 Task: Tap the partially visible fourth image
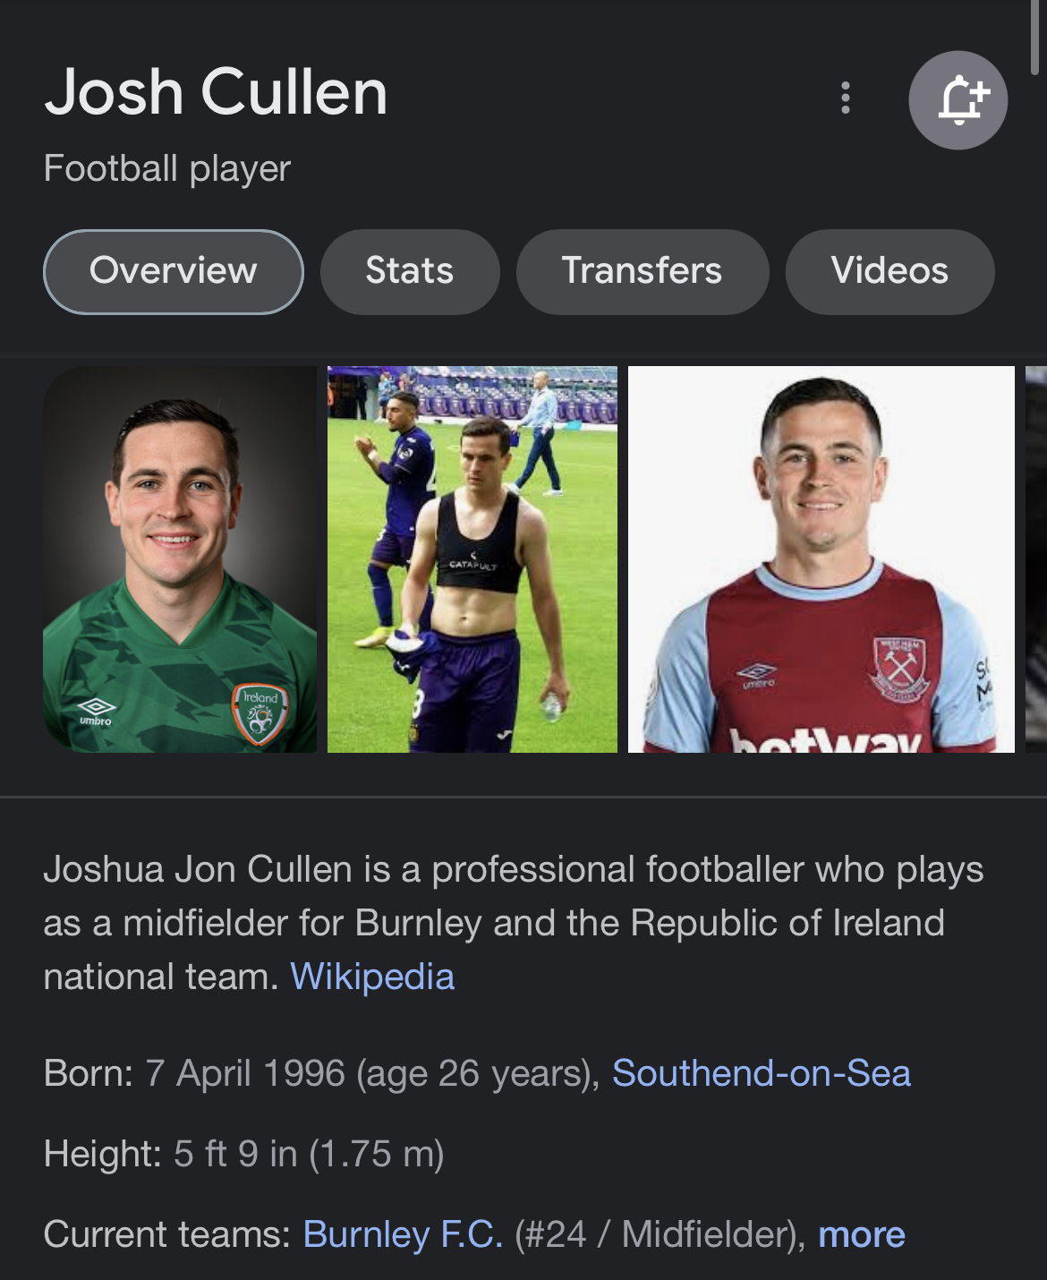pos(1036,559)
